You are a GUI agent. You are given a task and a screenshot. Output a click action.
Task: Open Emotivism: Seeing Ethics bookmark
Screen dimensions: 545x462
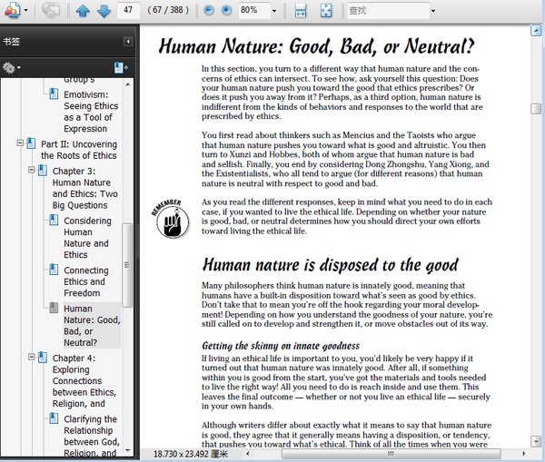click(91, 112)
